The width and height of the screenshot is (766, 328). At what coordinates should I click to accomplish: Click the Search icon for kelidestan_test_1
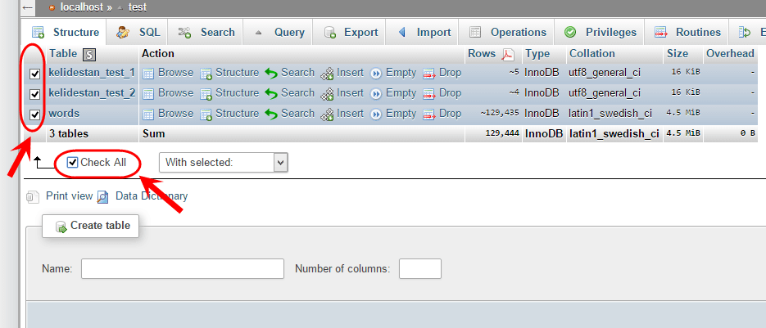(271, 74)
